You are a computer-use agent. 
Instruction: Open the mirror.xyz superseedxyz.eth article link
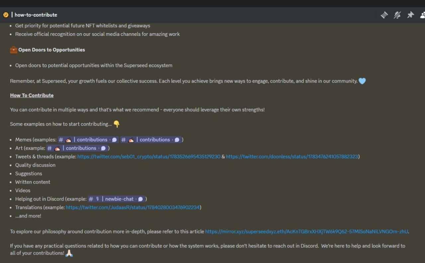306,231
